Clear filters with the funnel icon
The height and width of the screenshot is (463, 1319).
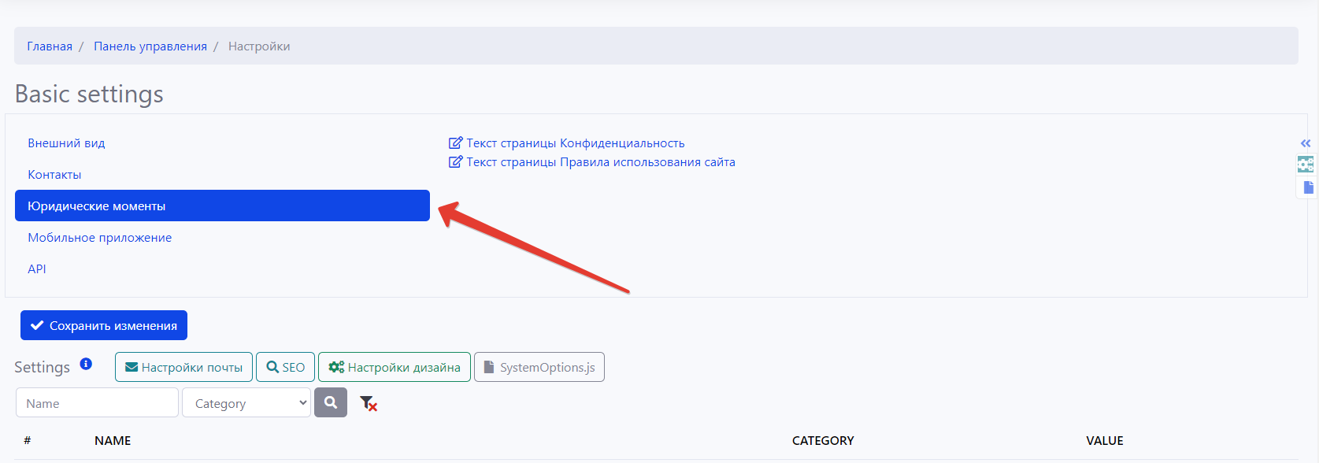pos(368,403)
